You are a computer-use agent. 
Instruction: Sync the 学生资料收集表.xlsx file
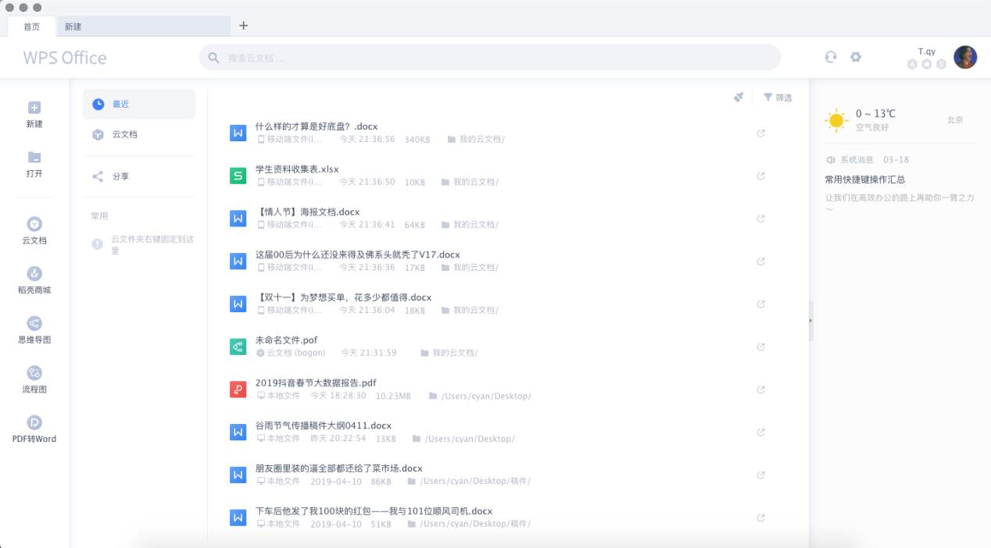tap(760, 176)
